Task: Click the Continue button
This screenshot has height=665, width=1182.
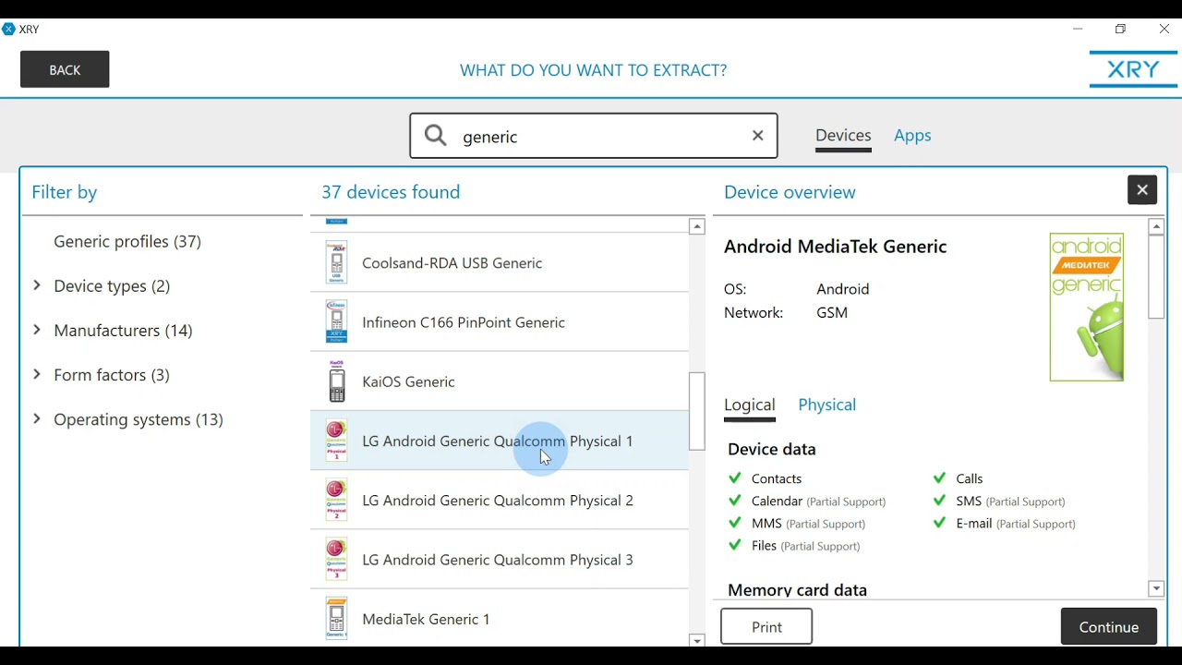Action: click(1109, 626)
